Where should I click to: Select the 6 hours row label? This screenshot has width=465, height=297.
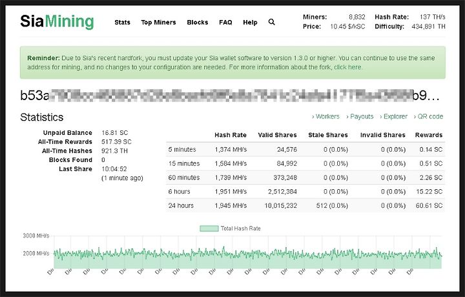tap(179, 192)
